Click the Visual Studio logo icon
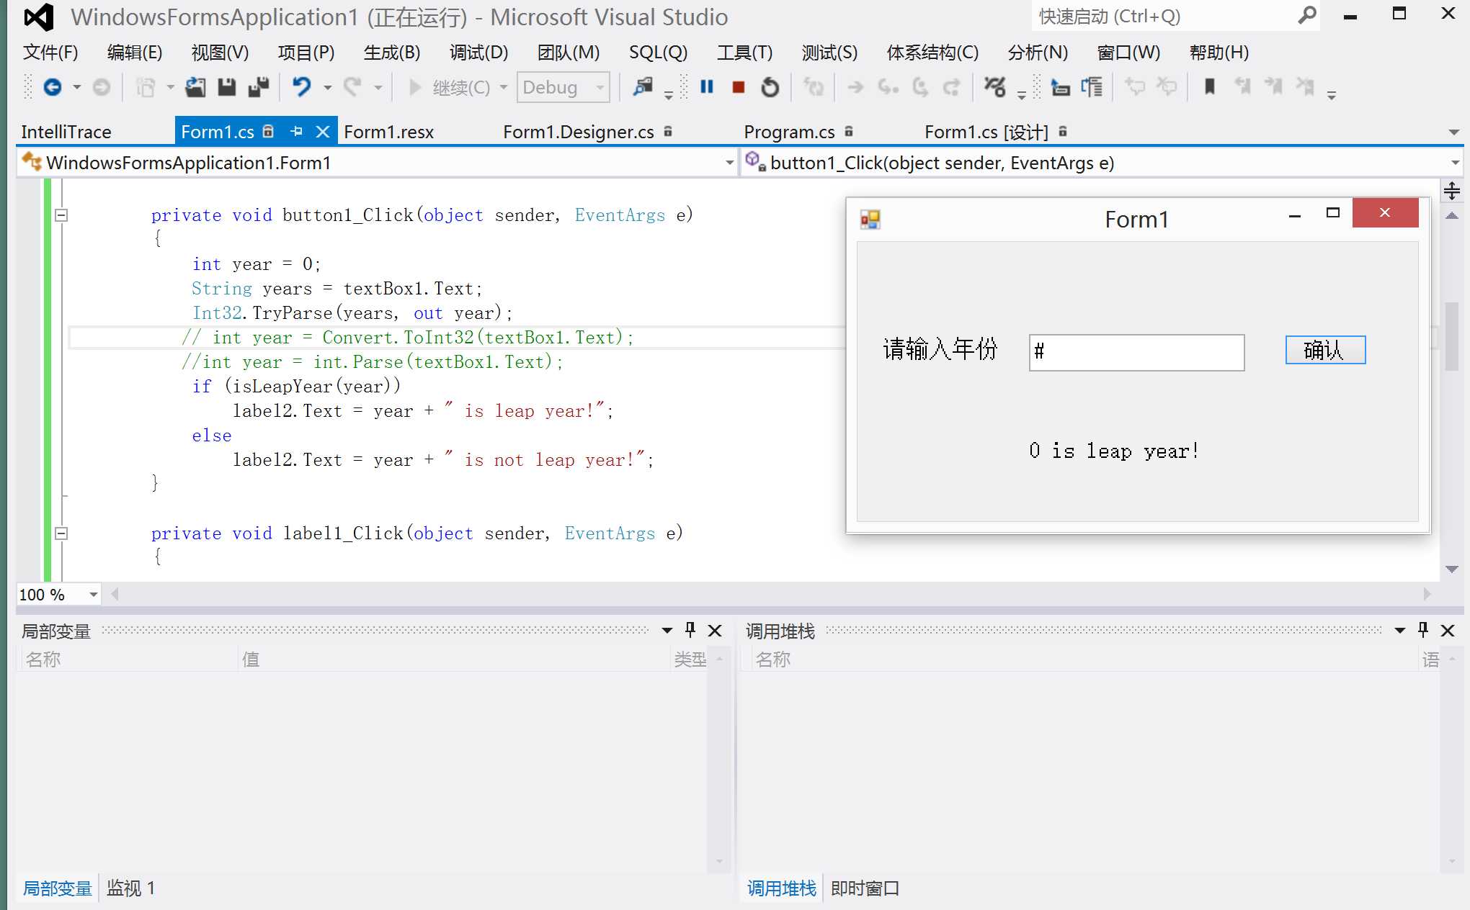Screen dimensions: 1470x910 (38, 17)
